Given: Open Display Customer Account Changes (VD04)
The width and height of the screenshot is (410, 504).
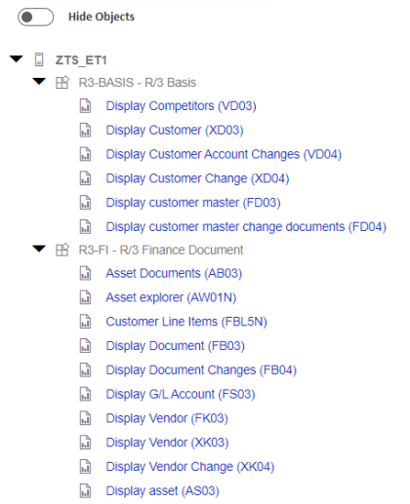Looking at the screenshot, I should (224, 154).
